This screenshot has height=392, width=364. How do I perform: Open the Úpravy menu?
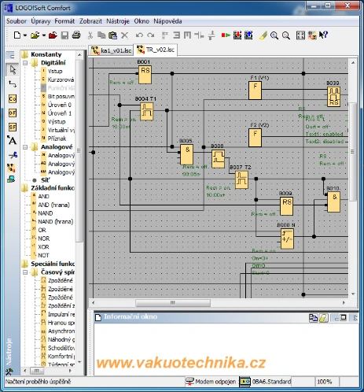[41, 21]
